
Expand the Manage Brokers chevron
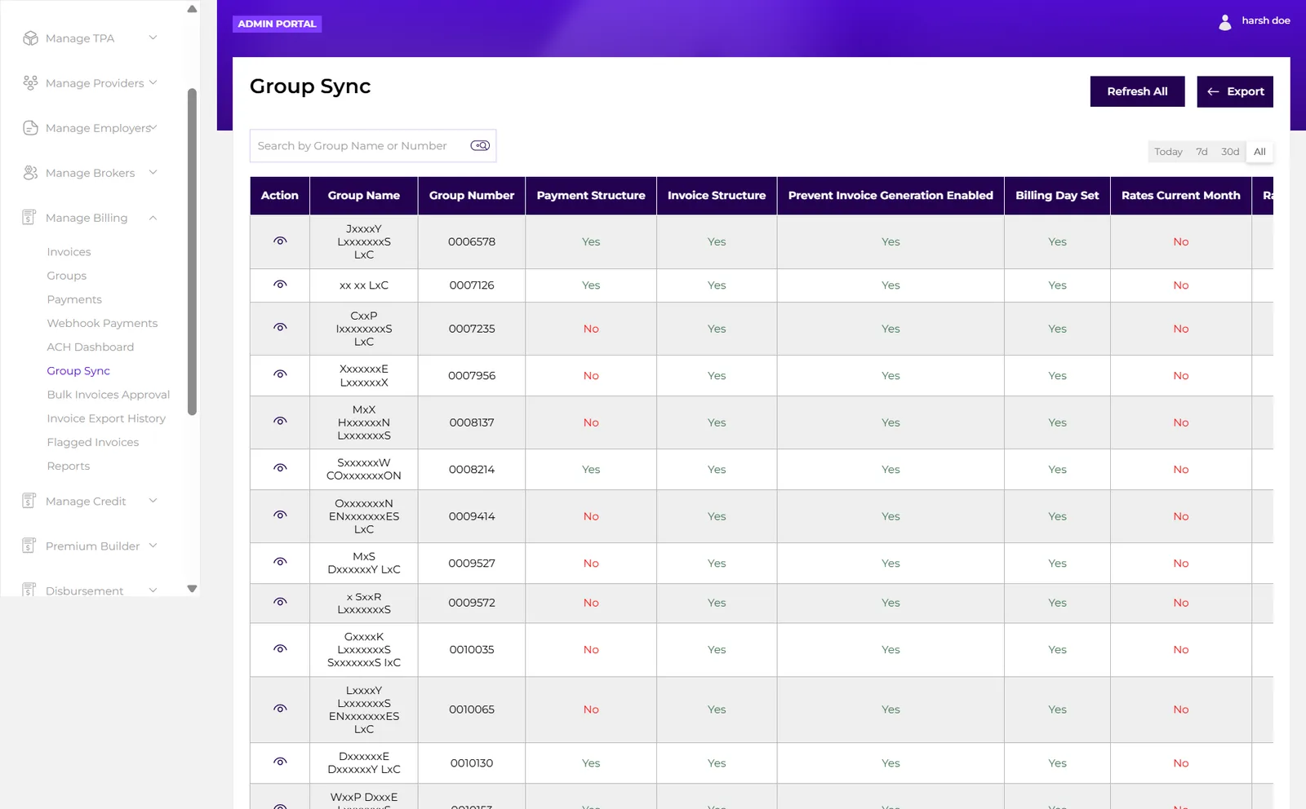point(153,172)
